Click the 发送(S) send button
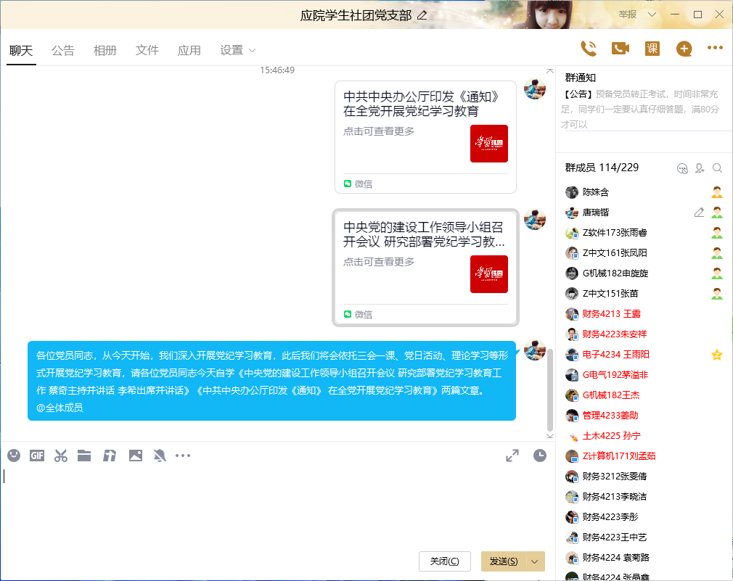Screen dimensions: 733x581 [x=504, y=561]
